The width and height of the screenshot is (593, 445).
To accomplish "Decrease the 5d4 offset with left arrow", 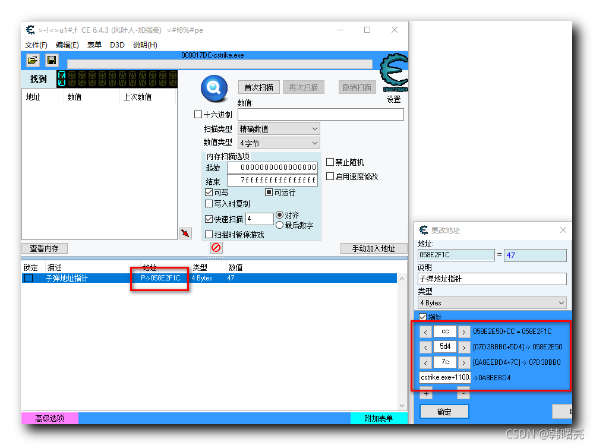I will click(x=425, y=347).
